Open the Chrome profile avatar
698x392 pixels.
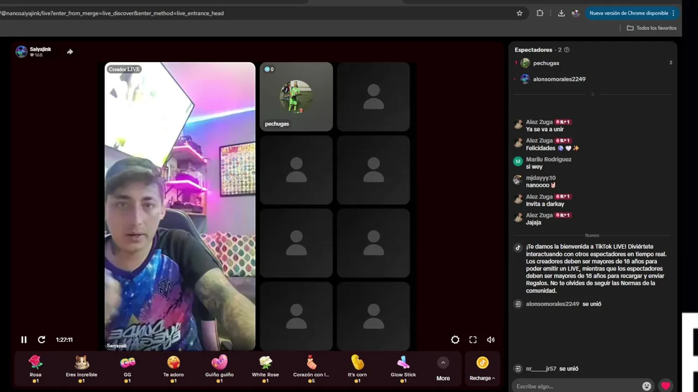(575, 13)
